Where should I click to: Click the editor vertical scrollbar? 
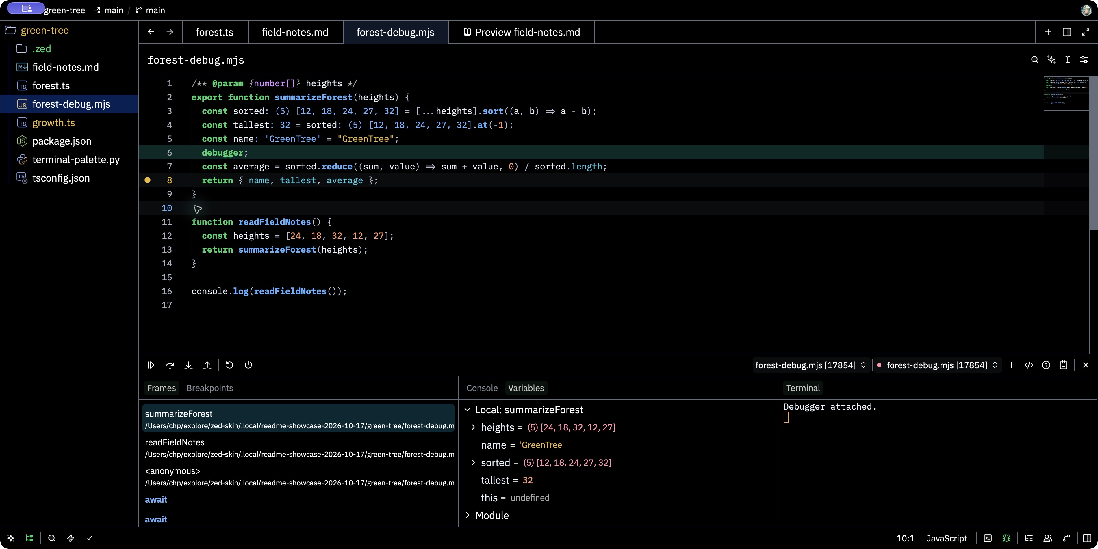point(1093,153)
